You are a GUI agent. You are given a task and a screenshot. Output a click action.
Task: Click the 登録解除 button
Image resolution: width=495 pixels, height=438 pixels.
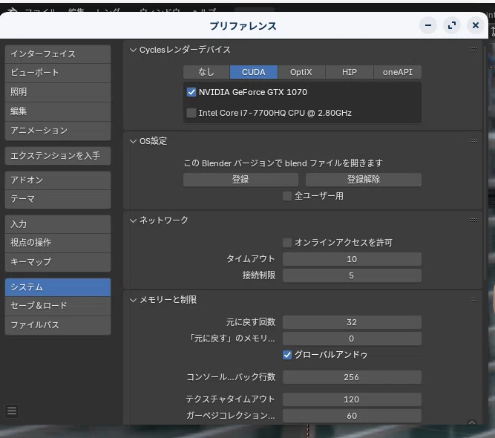pos(364,180)
